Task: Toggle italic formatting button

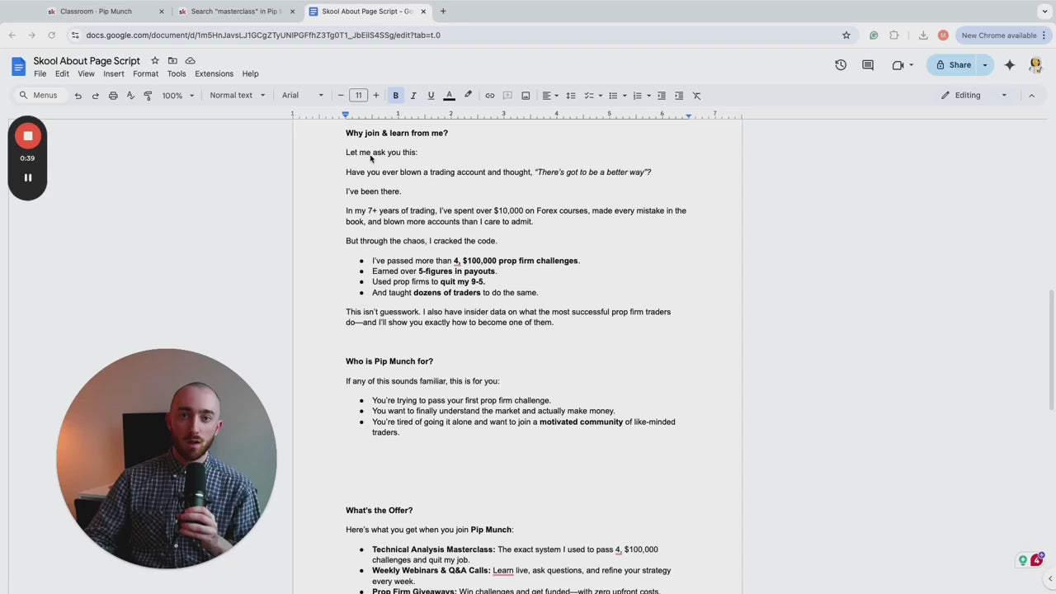Action: (413, 96)
